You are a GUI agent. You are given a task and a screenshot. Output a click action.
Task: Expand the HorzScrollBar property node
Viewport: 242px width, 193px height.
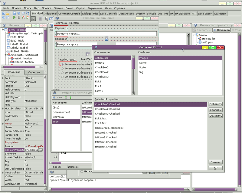pyautogui.click(x=3, y=108)
